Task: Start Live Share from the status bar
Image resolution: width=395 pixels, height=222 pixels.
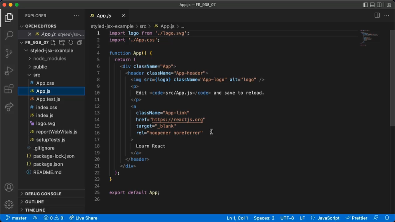Action: click(x=83, y=218)
